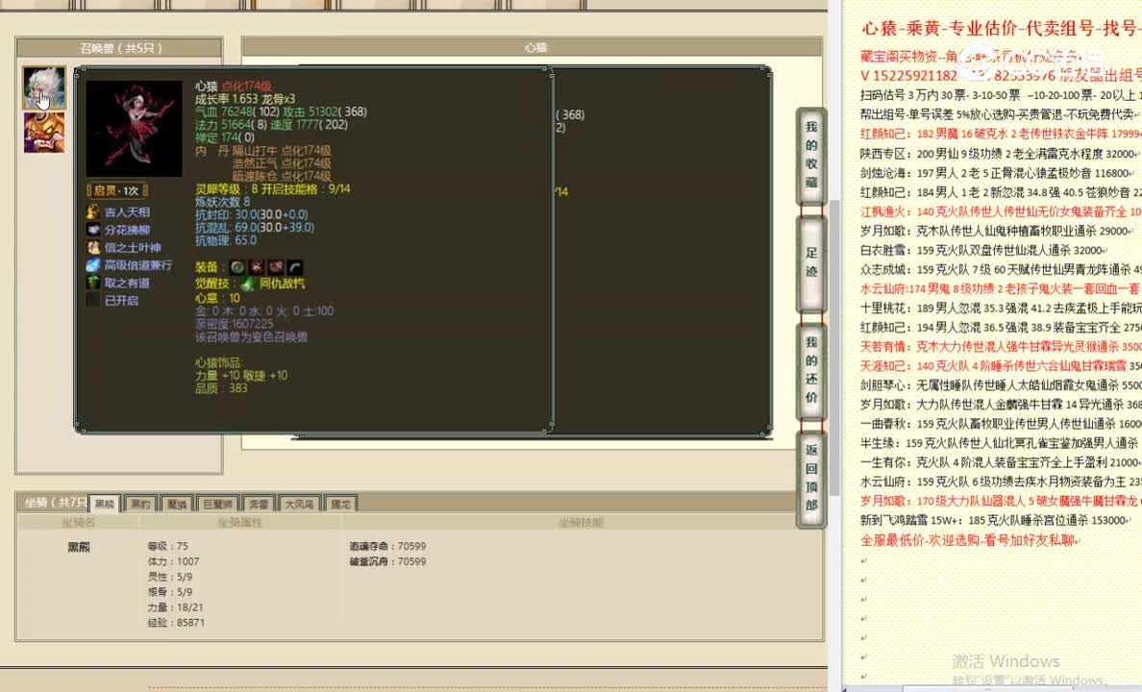1142x692 pixels.
Task: Click 返回顶部 to return to top
Action: click(811, 479)
